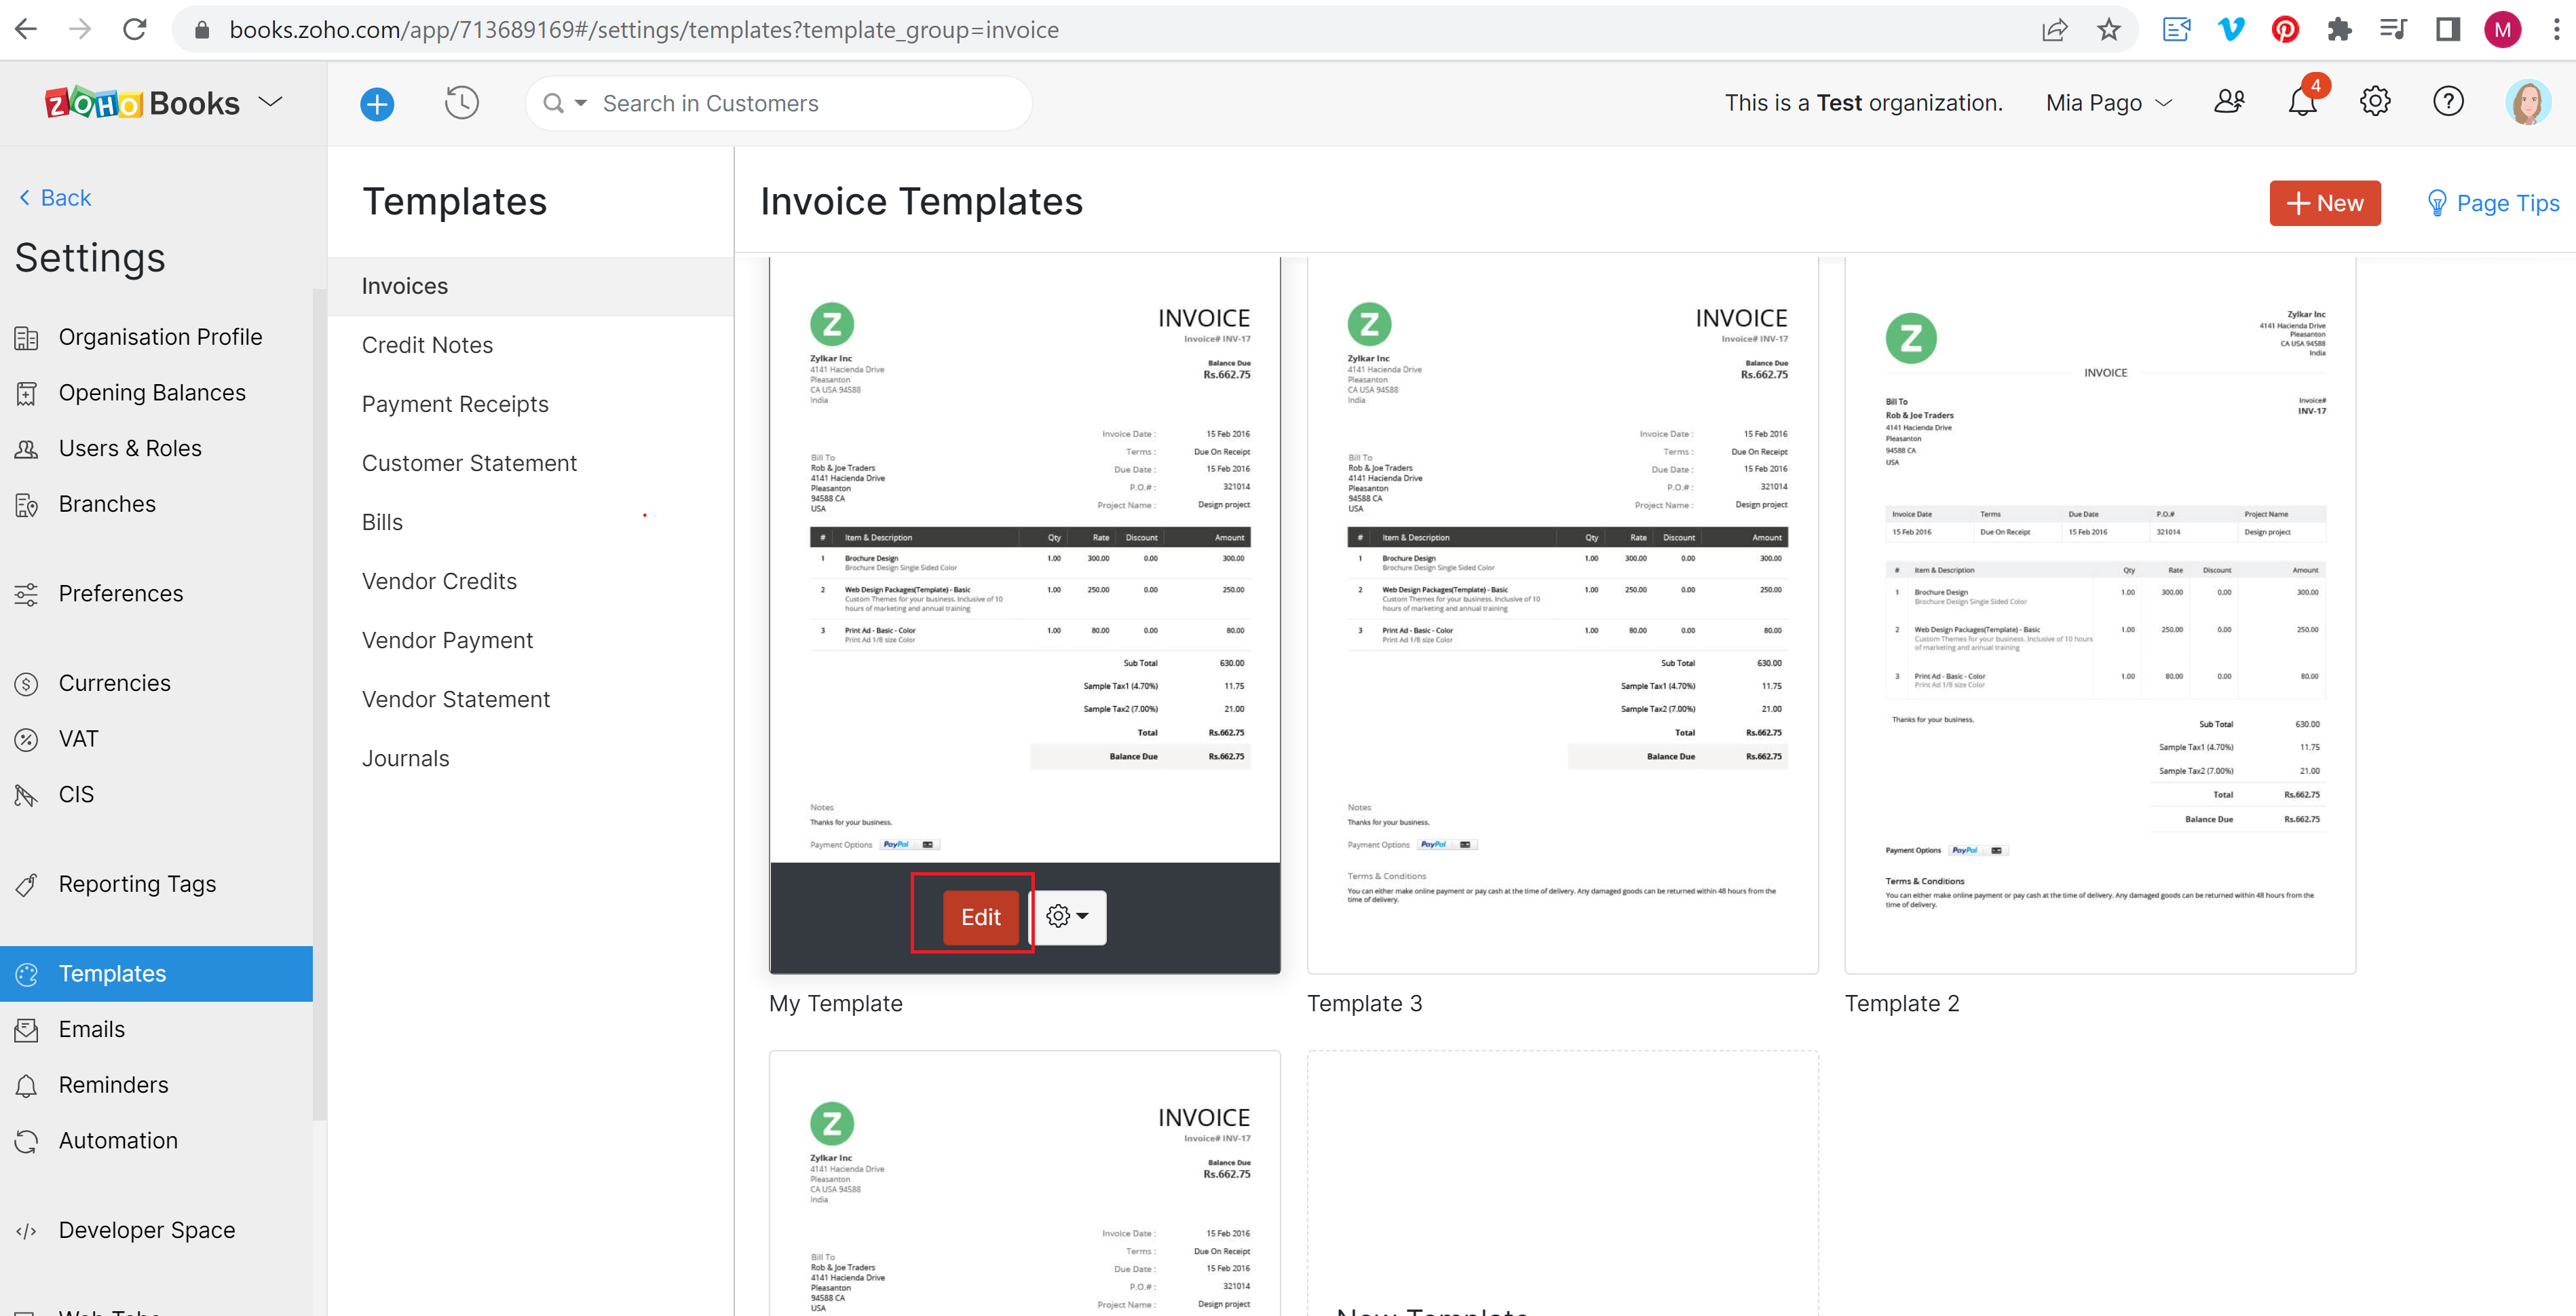Open Currencies settings
Screen dimensions: 2576x1316
coord(156,683)
